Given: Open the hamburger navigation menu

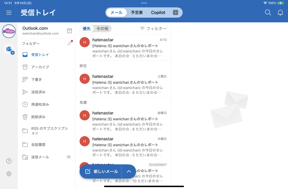Looking at the screenshot, I should pyautogui.click(x=9, y=12).
